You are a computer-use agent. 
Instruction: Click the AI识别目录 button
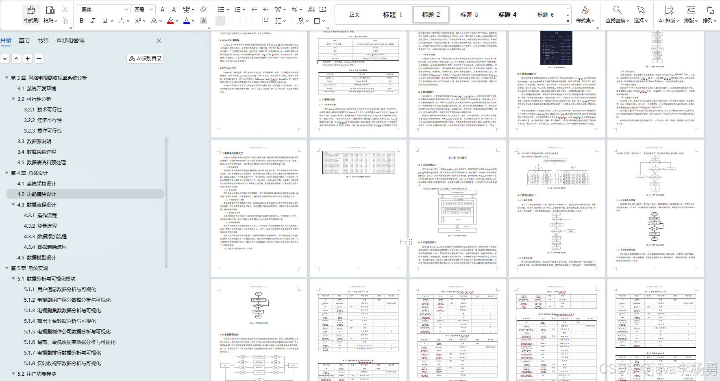[145, 59]
